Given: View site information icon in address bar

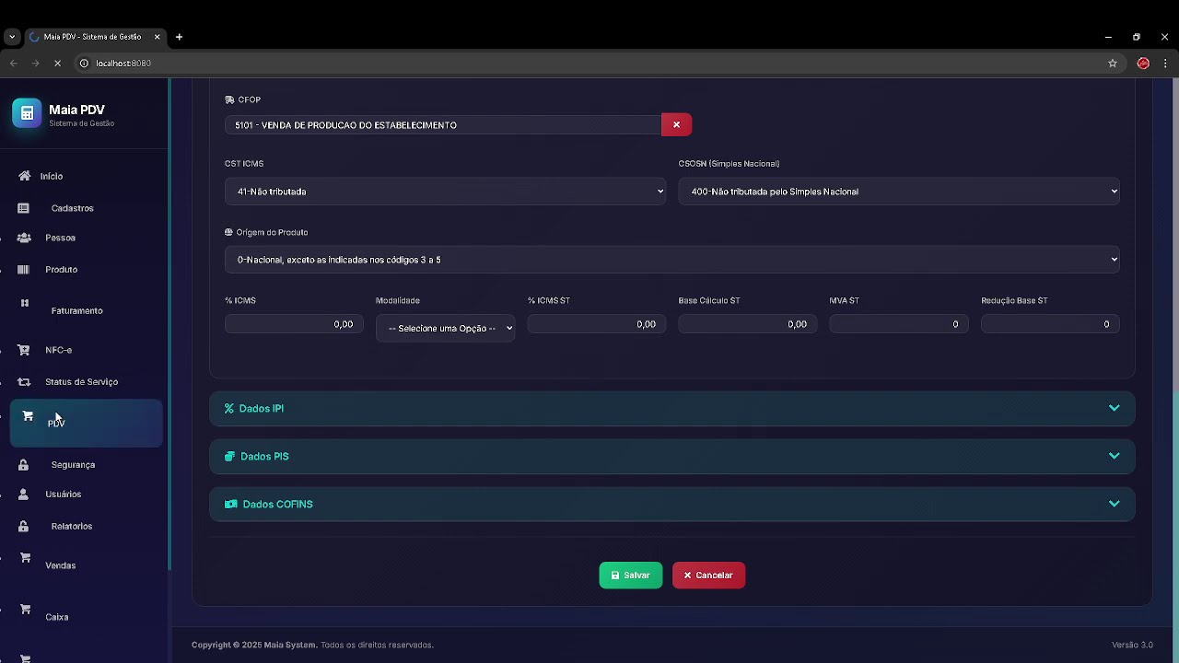Looking at the screenshot, I should tap(84, 64).
